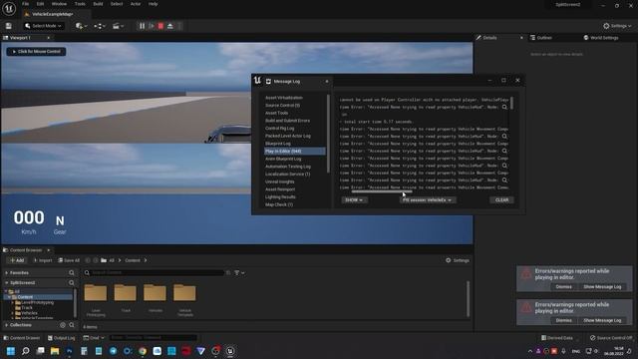638x359 pixels.
Task: Open Content Browser Settings gear
Action: (458, 260)
